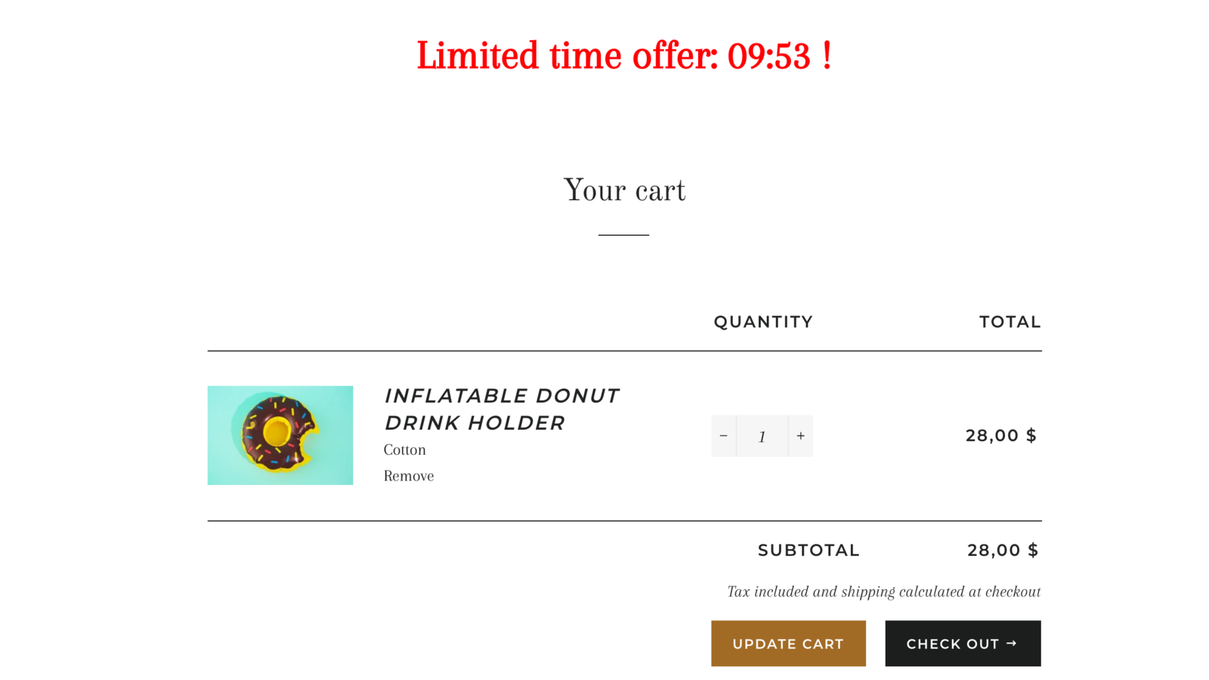Click the tax and shipping notice text
Screen dimensions: 1209x680
(883, 592)
